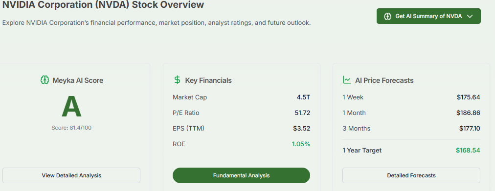This screenshot has width=495, height=191.
Task: Select the ROE label
Action: [179, 144]
